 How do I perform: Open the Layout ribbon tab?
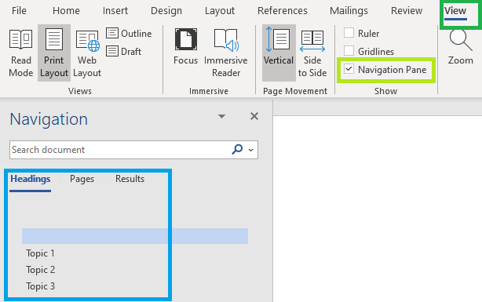[x=220, y=11]
